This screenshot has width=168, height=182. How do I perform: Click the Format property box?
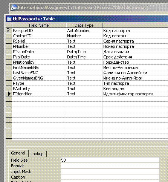(x=110, y=166)
